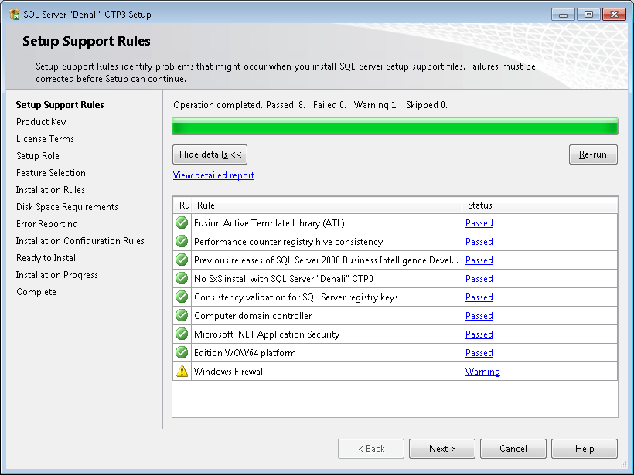The height and width of the screenshot is (475, 634).
Task: Open Help for this setup page
Action: point(585,449)
